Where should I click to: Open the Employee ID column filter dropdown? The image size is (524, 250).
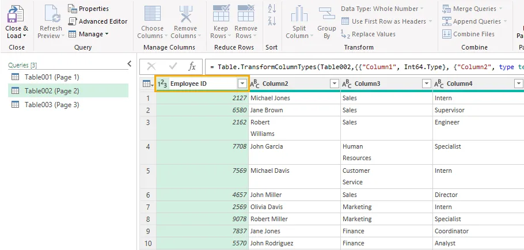point(242,84)
